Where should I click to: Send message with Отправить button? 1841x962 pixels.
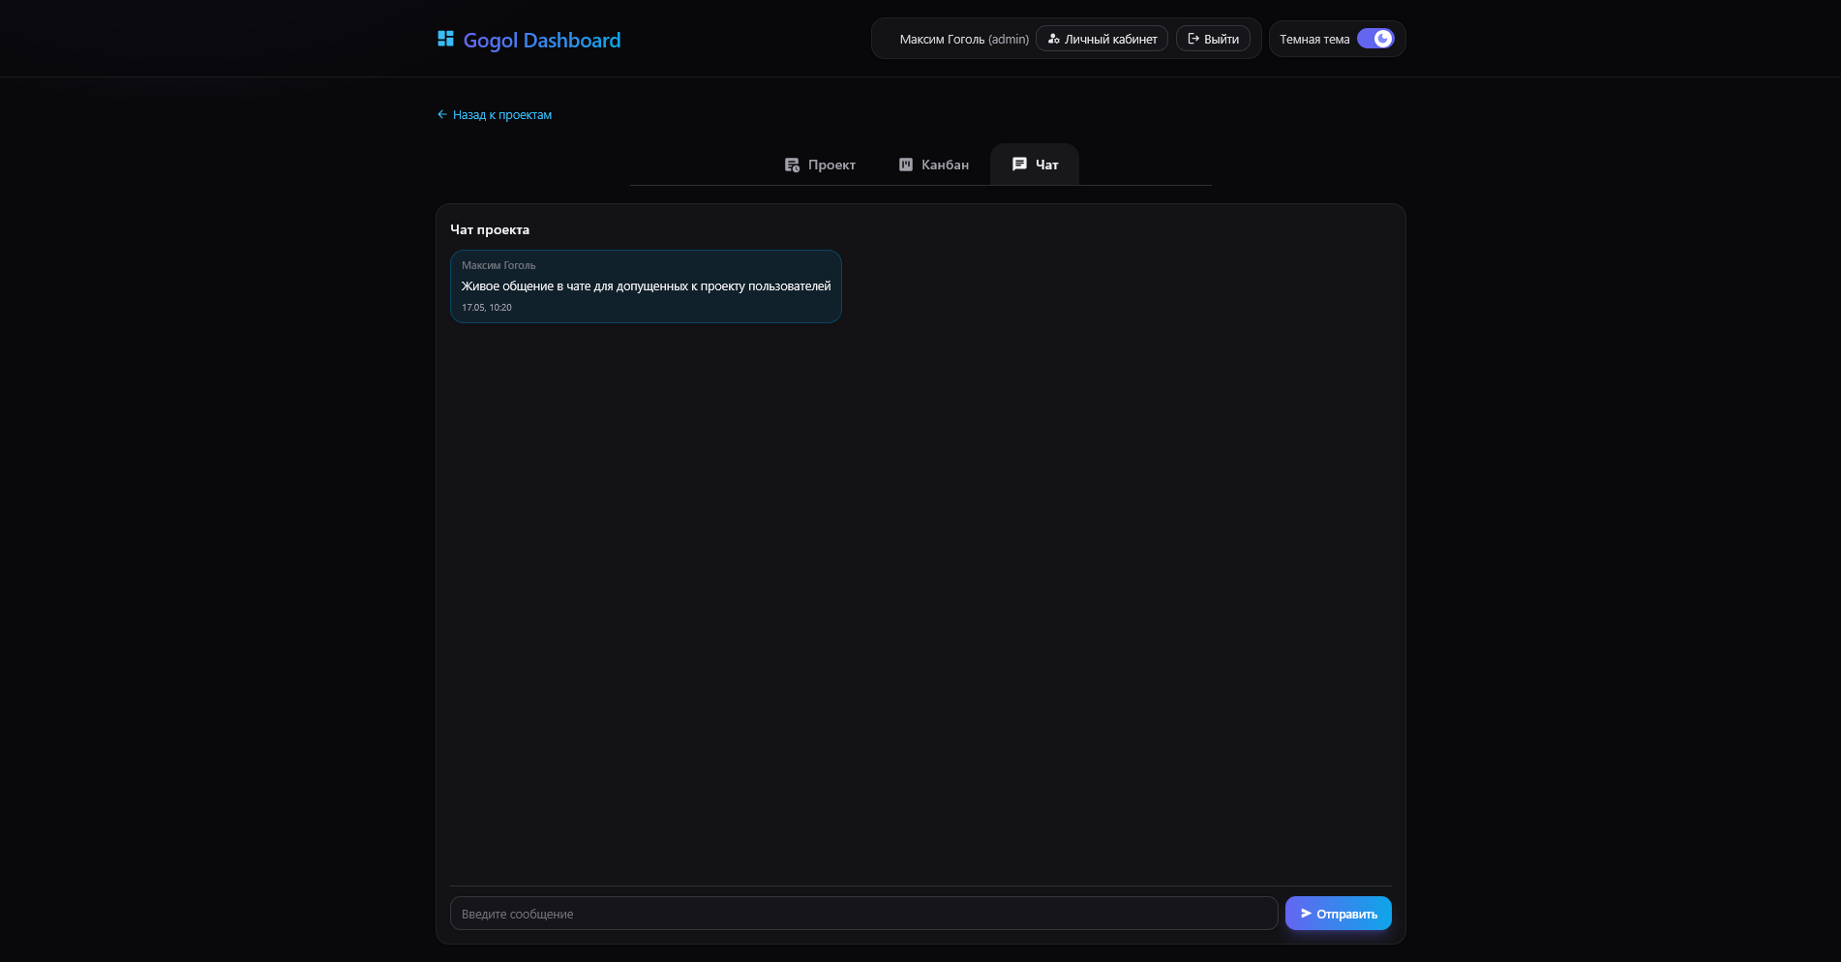pyautogui.click(x=1338, y=914)
